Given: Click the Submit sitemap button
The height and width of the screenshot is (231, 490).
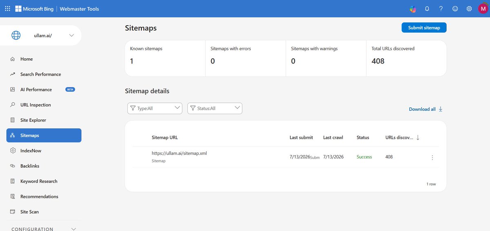Looking at the screenshot, I should click(424, 28).
